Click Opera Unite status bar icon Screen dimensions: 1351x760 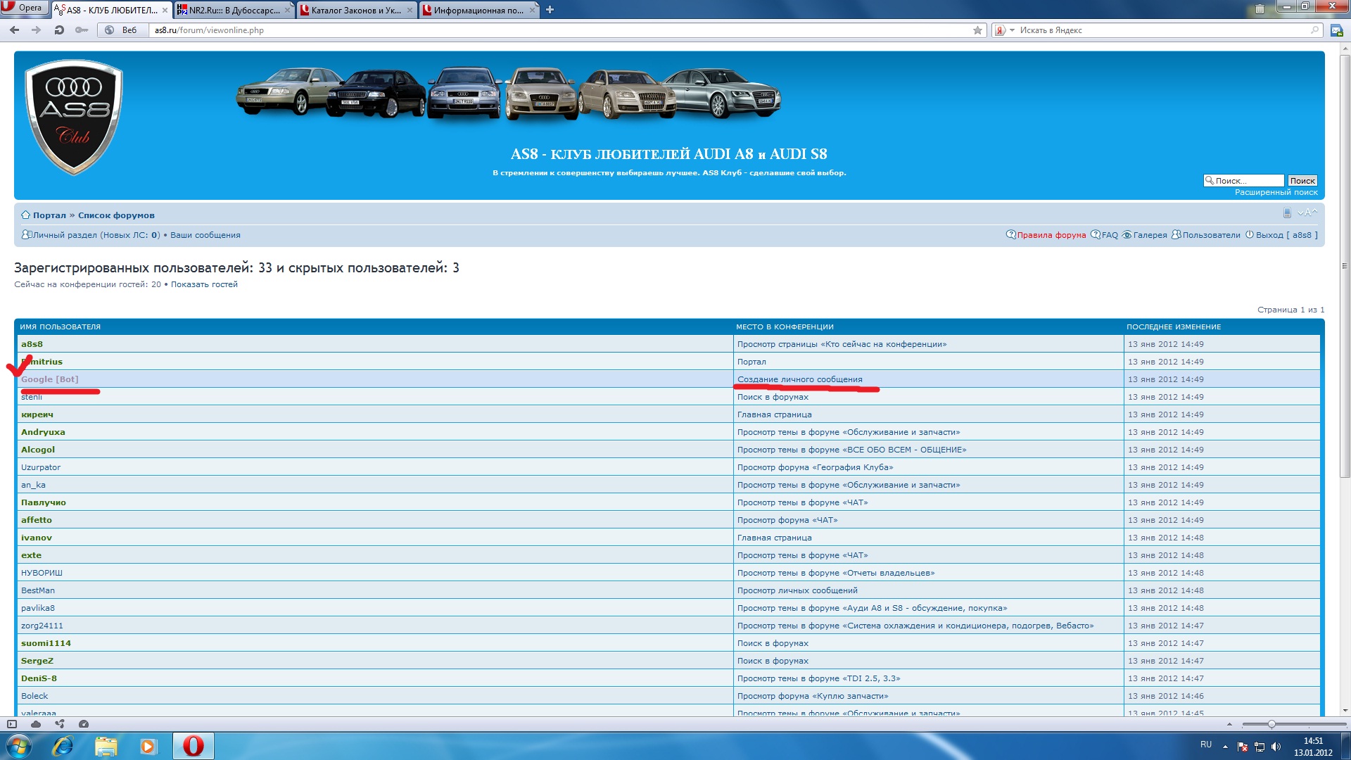(60, 724)
